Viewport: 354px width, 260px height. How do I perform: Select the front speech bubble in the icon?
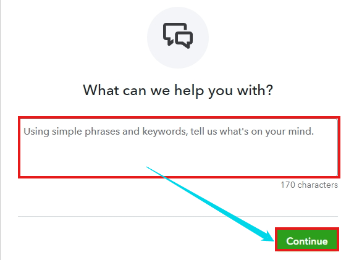[x=184, y=40]
